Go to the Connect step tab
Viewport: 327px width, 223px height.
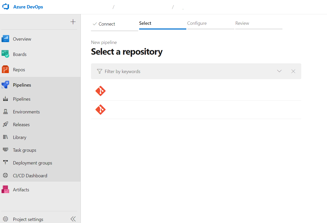click(114, 25)
